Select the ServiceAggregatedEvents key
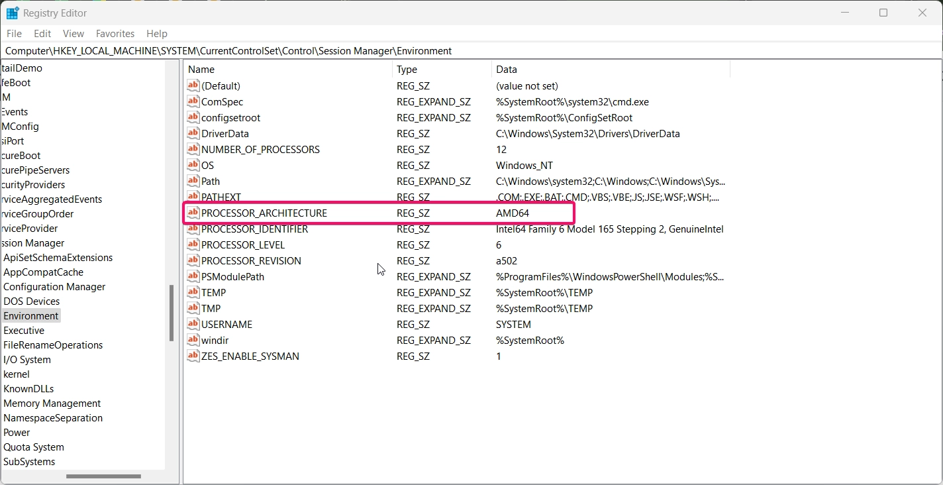This screenshot has height=485, width=943. 51,199
